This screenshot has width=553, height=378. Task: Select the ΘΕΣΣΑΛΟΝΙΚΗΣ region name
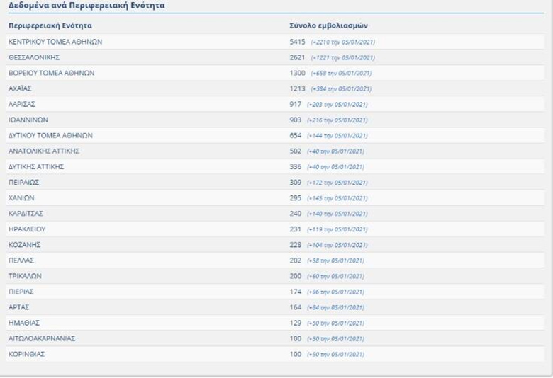(x=33, y=57)
